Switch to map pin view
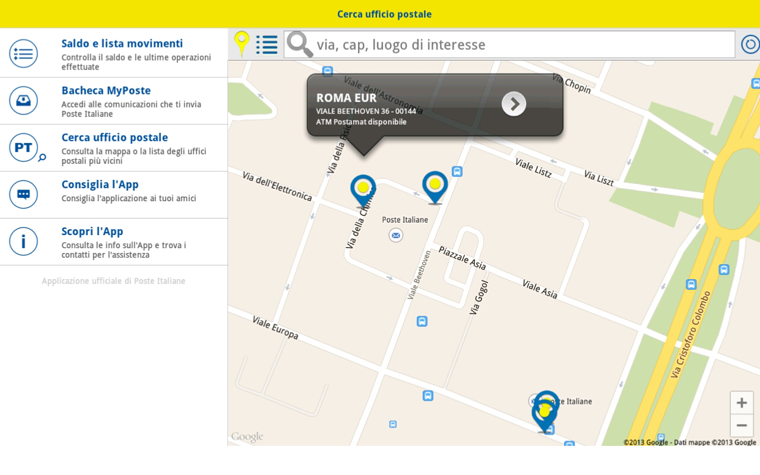Image resolution: width=760 pixels, height=475 pixels. [242, 44]
